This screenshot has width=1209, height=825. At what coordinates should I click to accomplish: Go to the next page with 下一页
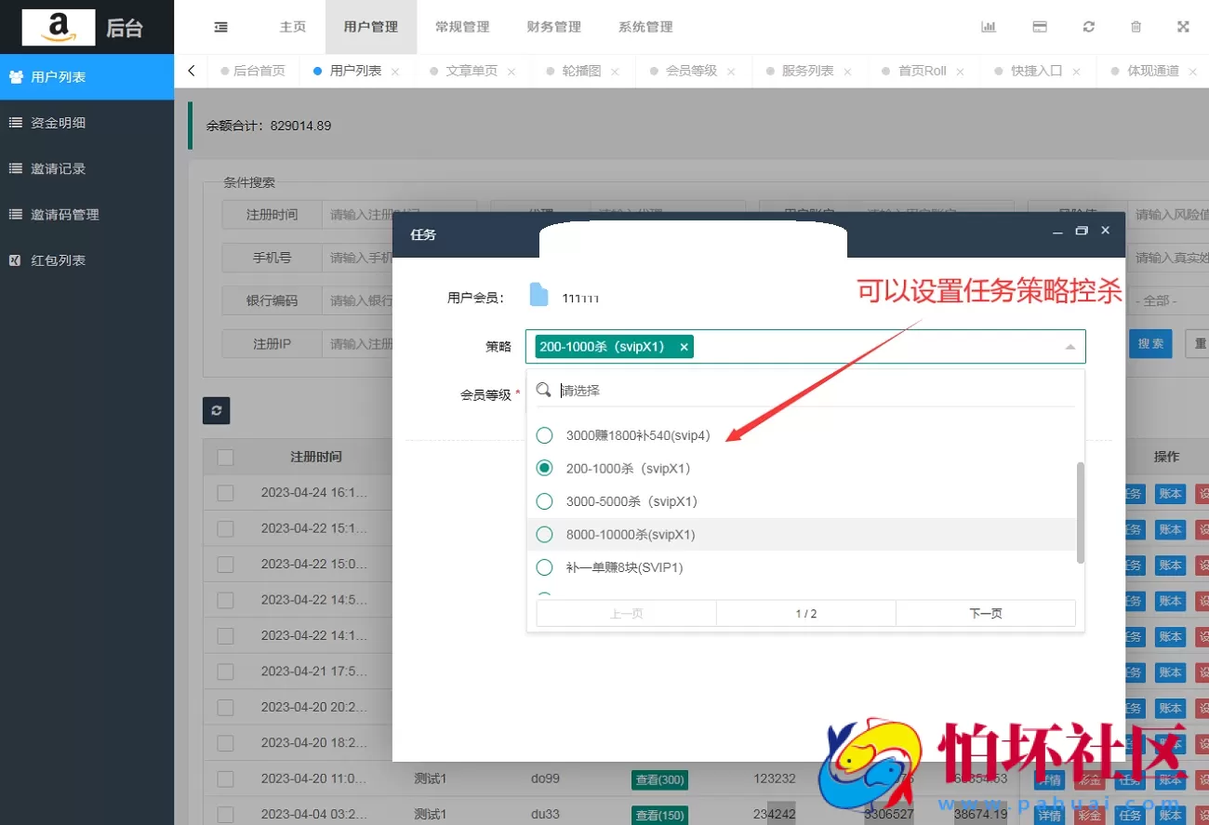click(985, 612)
